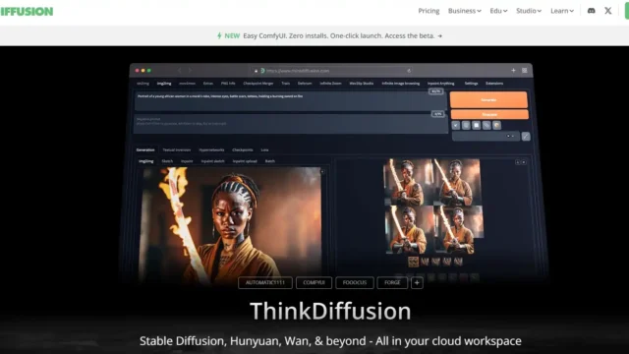Screen dimensions: 629x354
Task: Open the styles dropdown in the mockup
Action: click(486, 137)
